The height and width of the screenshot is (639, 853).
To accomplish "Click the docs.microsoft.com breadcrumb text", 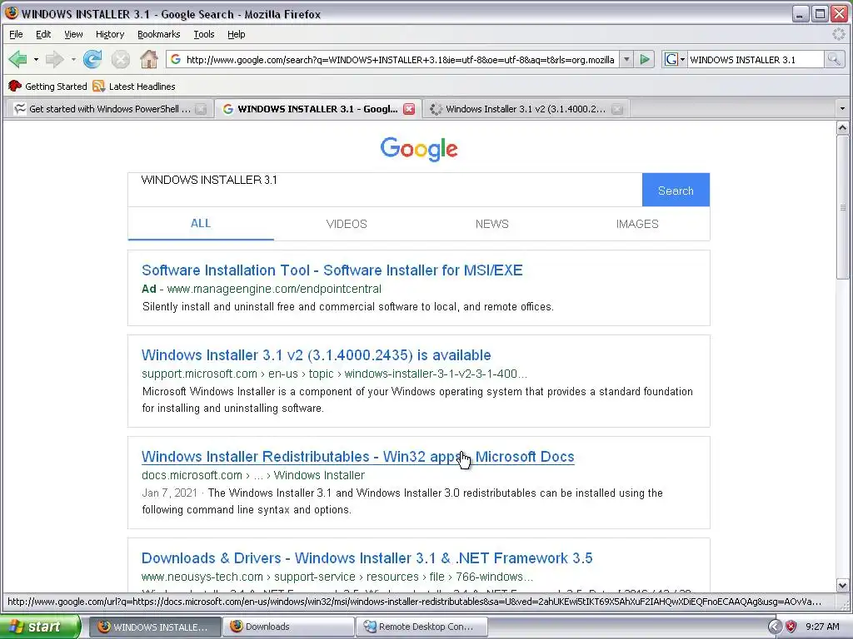I will 253,475.
